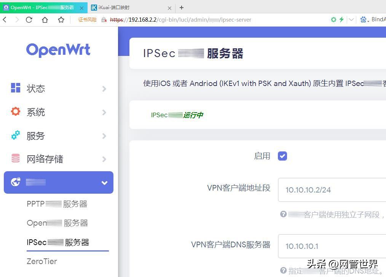Click the 网络存储 database icon

coord(16,158)
